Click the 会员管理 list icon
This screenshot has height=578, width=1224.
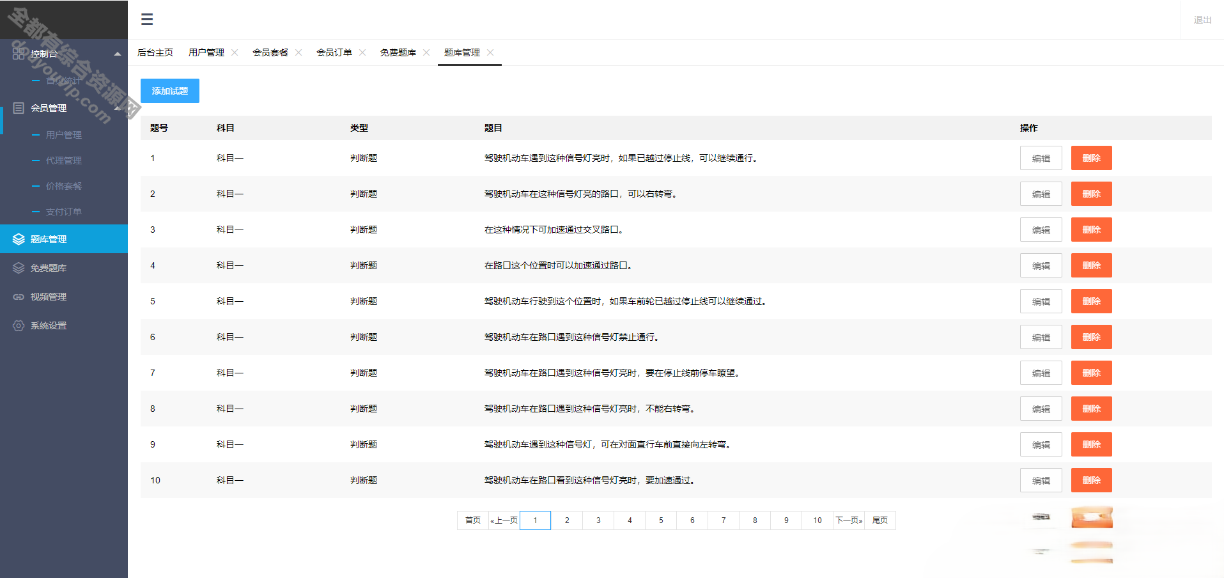(x=19, y=108)
